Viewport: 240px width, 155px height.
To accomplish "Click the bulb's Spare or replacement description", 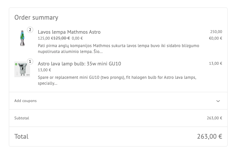I will [117, 80].
